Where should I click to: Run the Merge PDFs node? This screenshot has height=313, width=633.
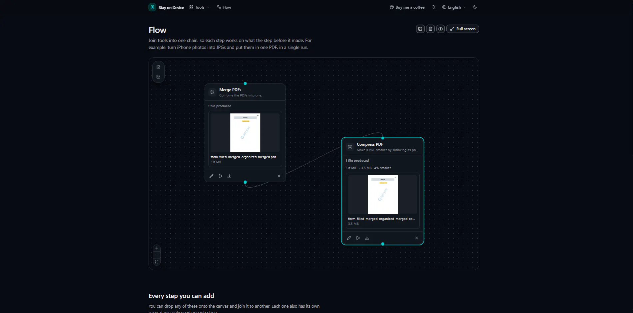point(220,176)
